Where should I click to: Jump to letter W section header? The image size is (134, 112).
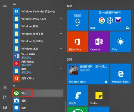(x=14, y=5)
